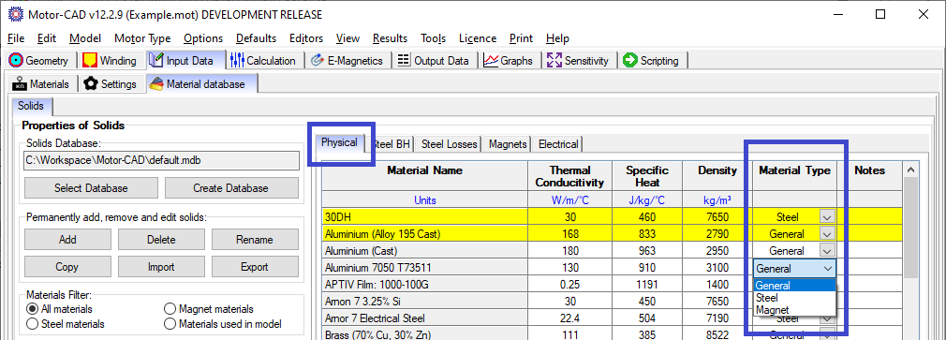Open Material Type dropdown for Aluminium (Cast)
946x340 pixels.
pos(827,250)
